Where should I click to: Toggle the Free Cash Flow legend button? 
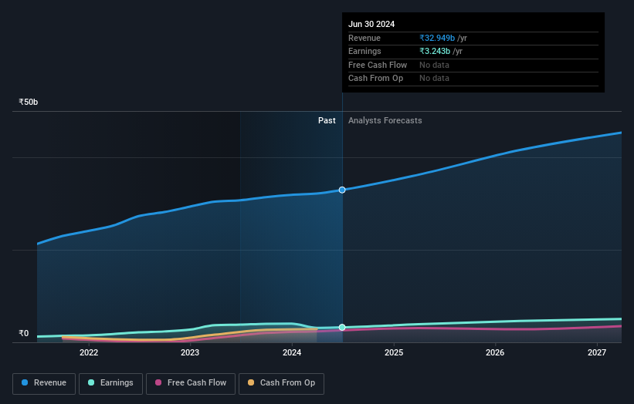[191, 383]
